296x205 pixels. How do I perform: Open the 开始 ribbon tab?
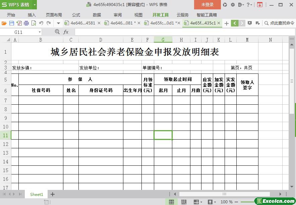tap(11, 15)
